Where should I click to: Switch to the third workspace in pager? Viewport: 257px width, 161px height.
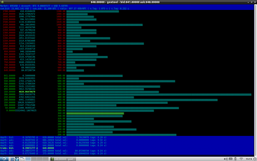point(40,159)
